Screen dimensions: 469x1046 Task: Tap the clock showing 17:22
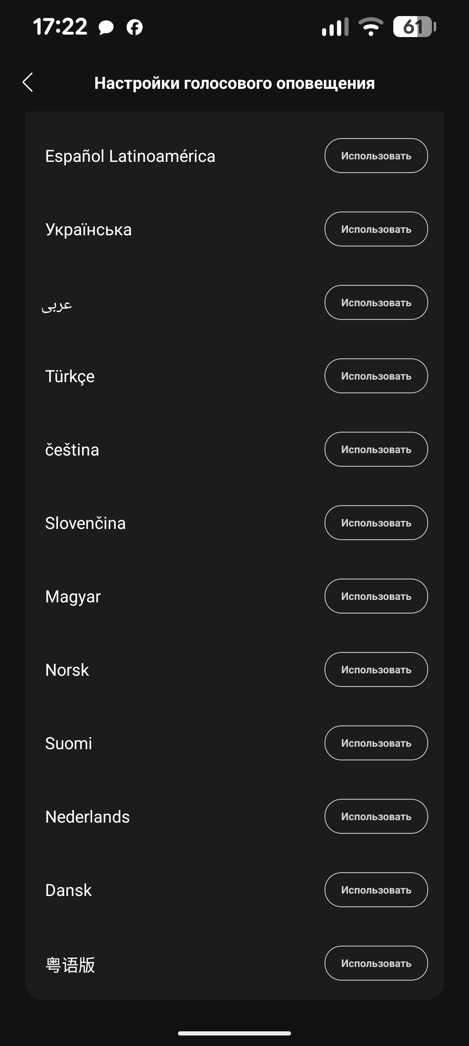pyautogui.click(x=60, y=27)
